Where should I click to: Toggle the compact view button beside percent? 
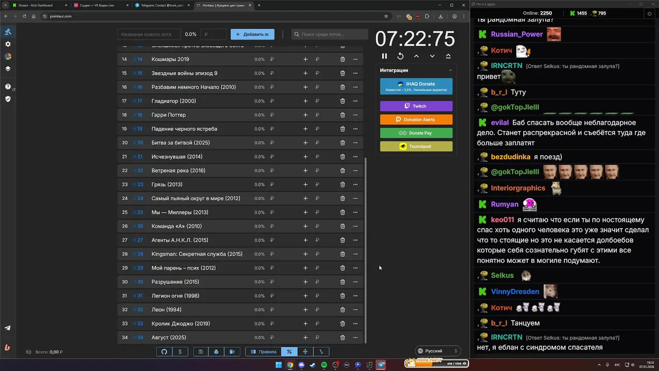point(305,351)
